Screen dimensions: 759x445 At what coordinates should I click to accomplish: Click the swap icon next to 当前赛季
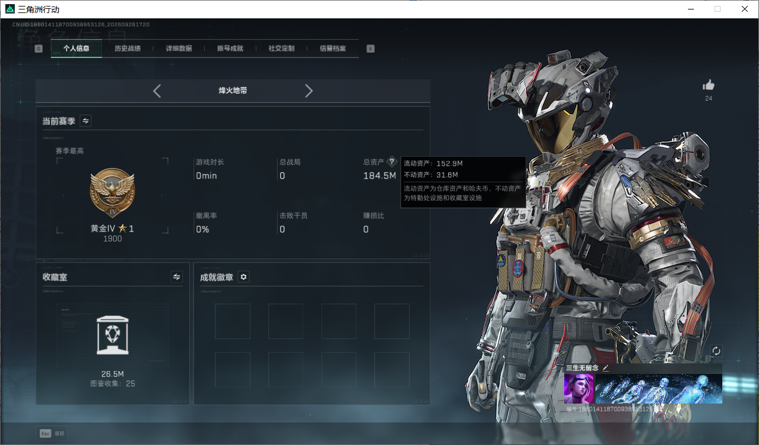(86, 121)
